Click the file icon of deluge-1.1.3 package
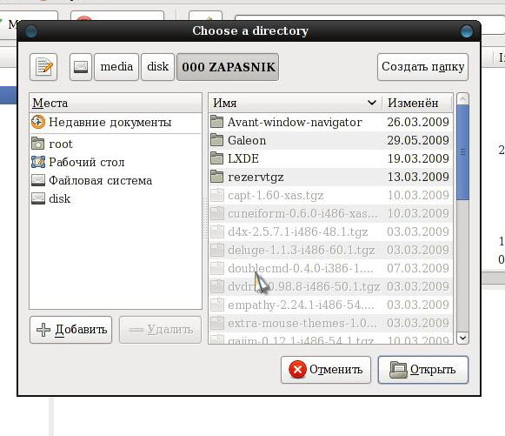This screenshot has width=505, height=436. [217, 250]
